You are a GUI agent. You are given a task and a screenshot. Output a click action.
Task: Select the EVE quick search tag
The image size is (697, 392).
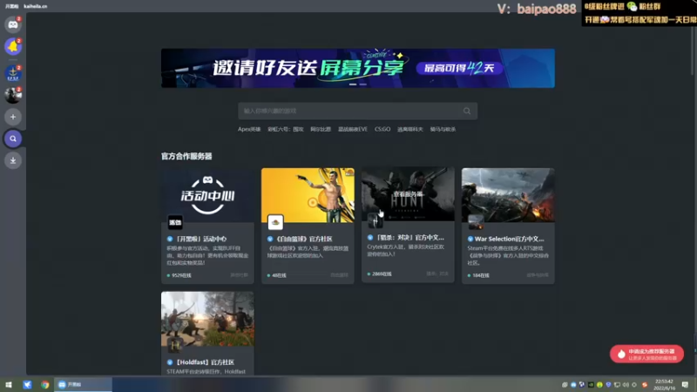pyautogui.click(x=353, y=129)
